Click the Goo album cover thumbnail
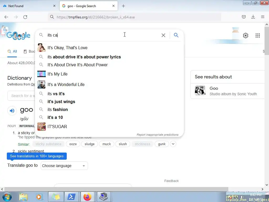The width and height of the screenshot is (269, 202). (200, 90)
